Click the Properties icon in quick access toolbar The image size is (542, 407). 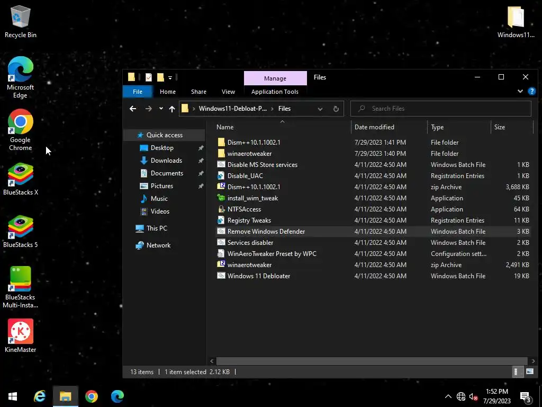click(149, 77)
